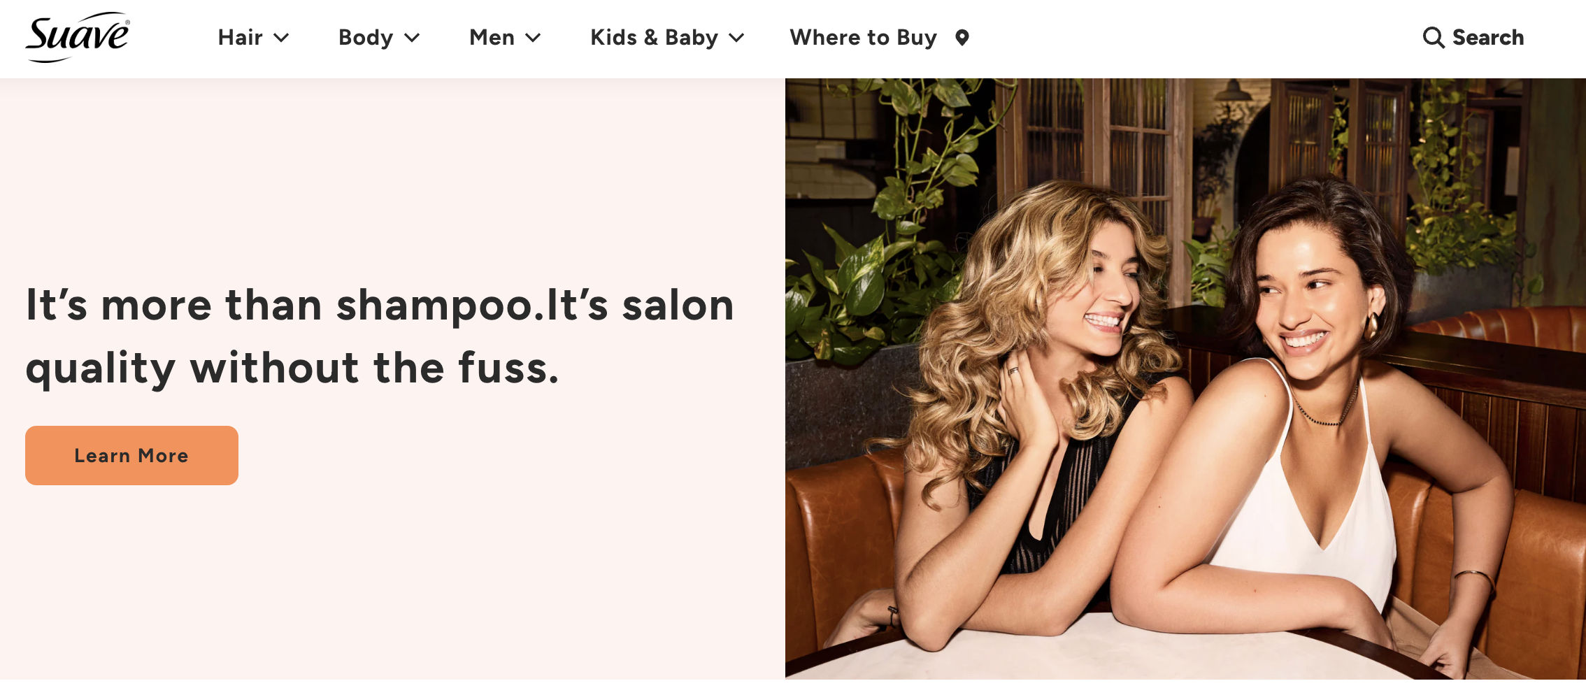Image resolution: width=1586 pixels, height=688 pixels.
Task: Click the hero photo of two women
Action: 1185,378
